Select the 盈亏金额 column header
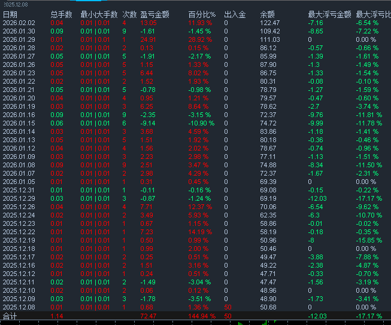Image resolution: width=391 pixels, height=325 pixels. click(x=155, y=14)
